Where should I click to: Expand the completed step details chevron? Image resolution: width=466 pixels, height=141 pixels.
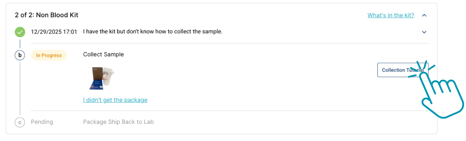coord(424,32)
